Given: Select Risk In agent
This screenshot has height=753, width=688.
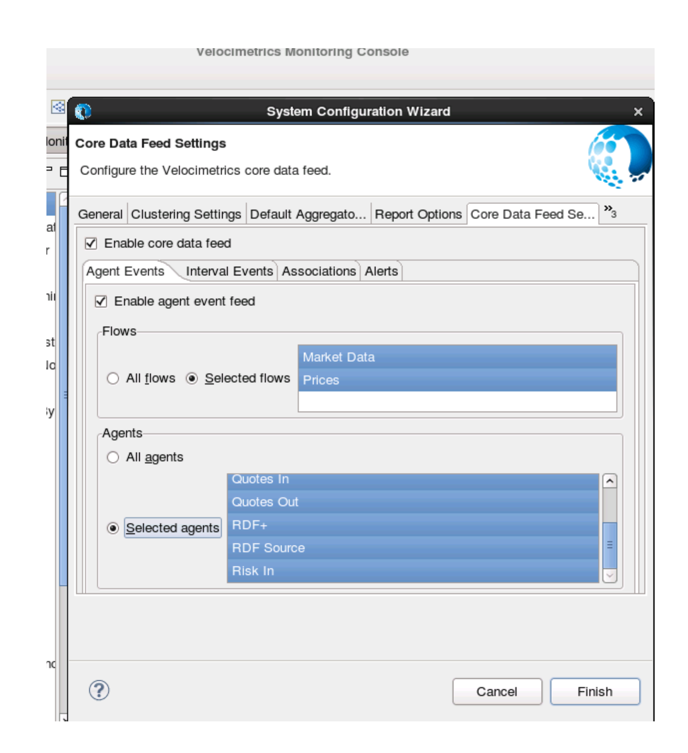Looking at the screenshot, I should click(x=413, y=571).
